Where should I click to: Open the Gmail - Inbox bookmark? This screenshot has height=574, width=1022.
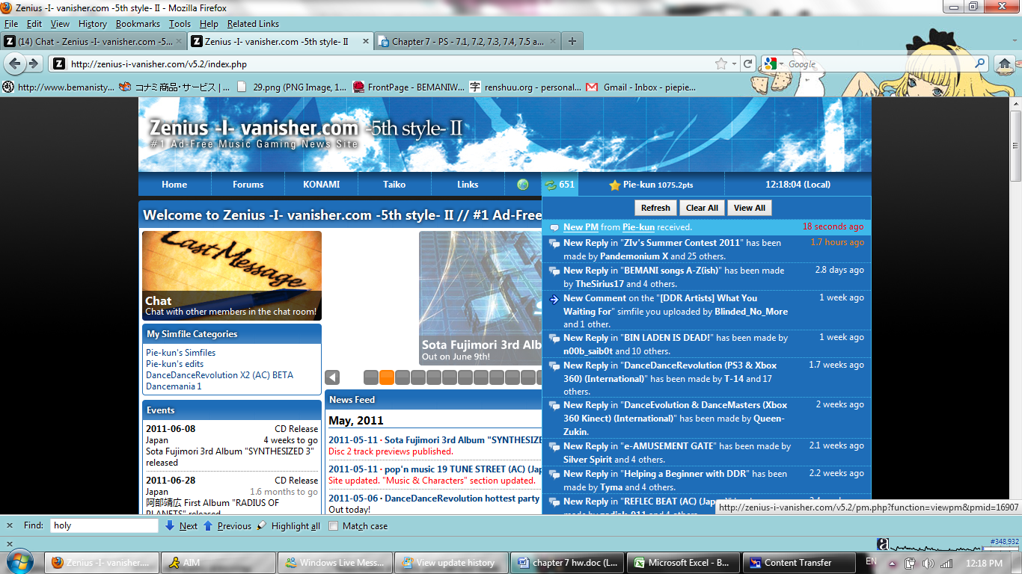point(634,87)
